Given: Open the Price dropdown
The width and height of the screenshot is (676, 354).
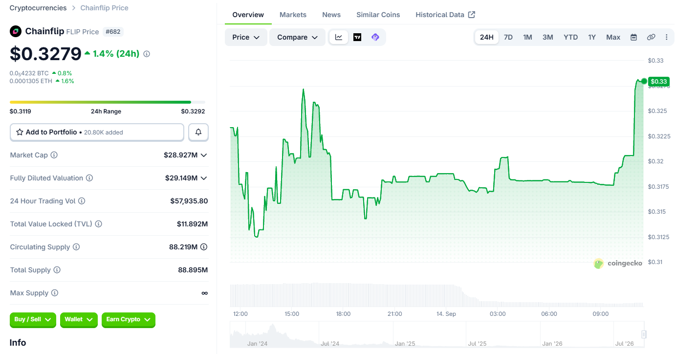Looking at the screenshot, I should 246,37.
